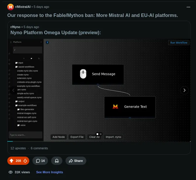Screen dimensions: 196x180
Task: Go to the previous gallery image
Action: tap(13, 90)
